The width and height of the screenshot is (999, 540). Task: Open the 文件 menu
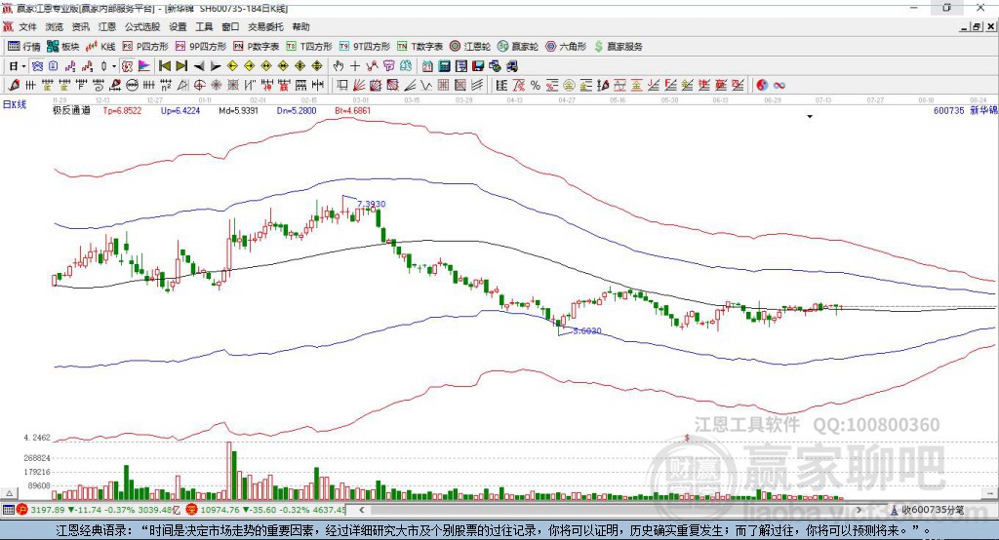pyautogui.click(x=27, y=26)
